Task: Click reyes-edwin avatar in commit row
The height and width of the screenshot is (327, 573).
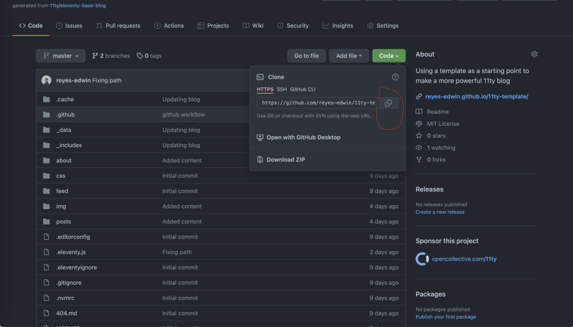Action: pos(46,80)
